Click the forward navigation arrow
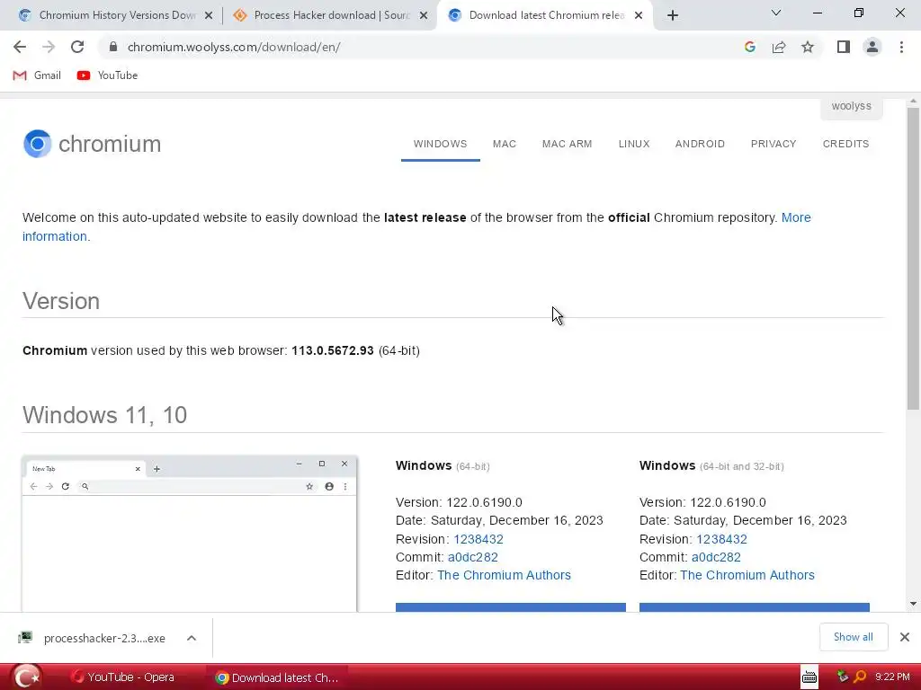This screenshot has height=690, width=921. (49, 47)
